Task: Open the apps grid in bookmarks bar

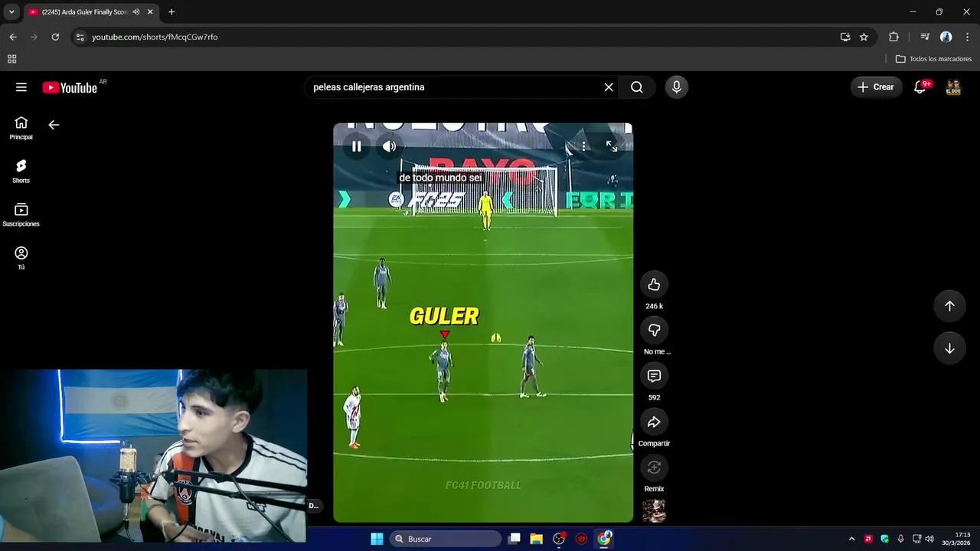Action: (11, 59)
